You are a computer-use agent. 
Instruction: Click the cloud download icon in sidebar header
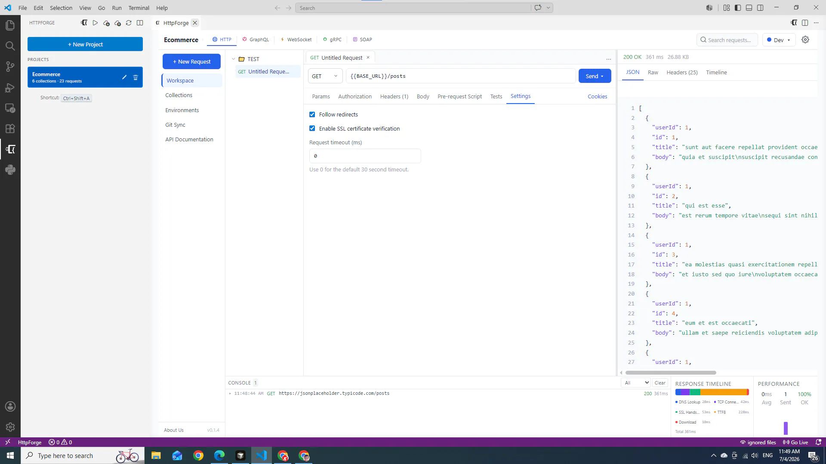pos(106,23)
